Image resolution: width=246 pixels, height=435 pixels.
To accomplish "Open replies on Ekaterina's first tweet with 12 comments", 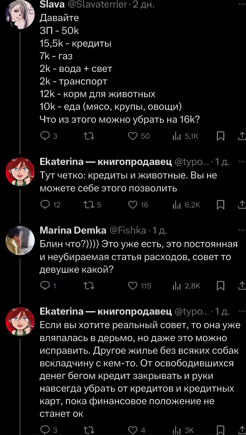I will [x=45, y=205].
